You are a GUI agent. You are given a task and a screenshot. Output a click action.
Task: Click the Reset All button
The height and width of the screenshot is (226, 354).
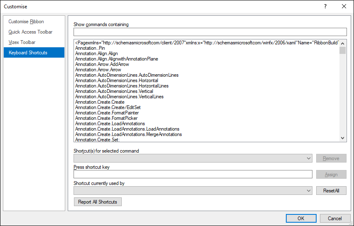pyautogui.click(x=331, y=191)
